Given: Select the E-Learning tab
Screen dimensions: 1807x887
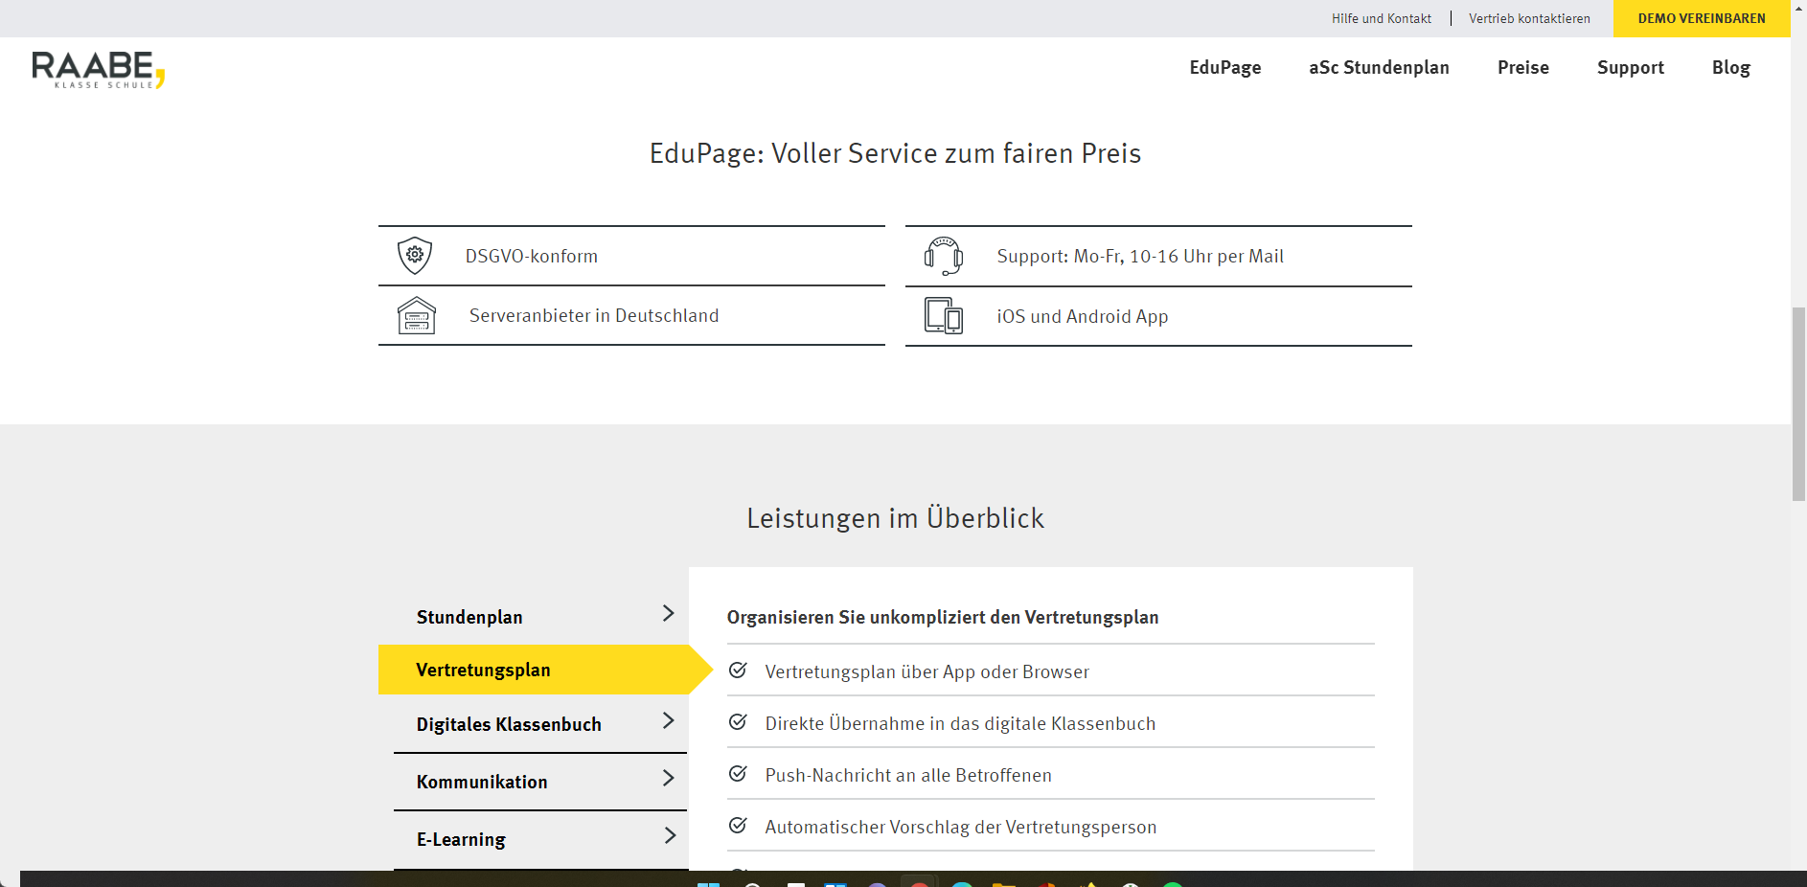Looking at the screenshot, I should (x=540, y=839).
